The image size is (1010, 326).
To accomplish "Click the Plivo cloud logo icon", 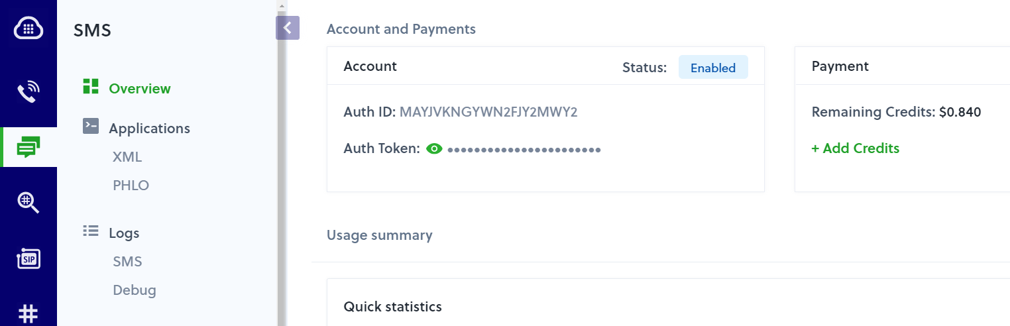I will [x=28, y=28].
